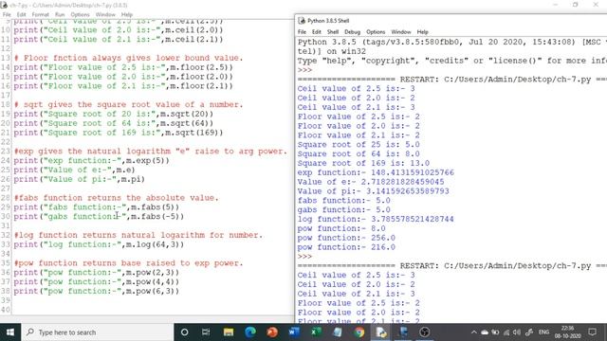Open Window menu in editor window
Image resolution: width=607 pixels, height=341 pixels.
(105, 15)
